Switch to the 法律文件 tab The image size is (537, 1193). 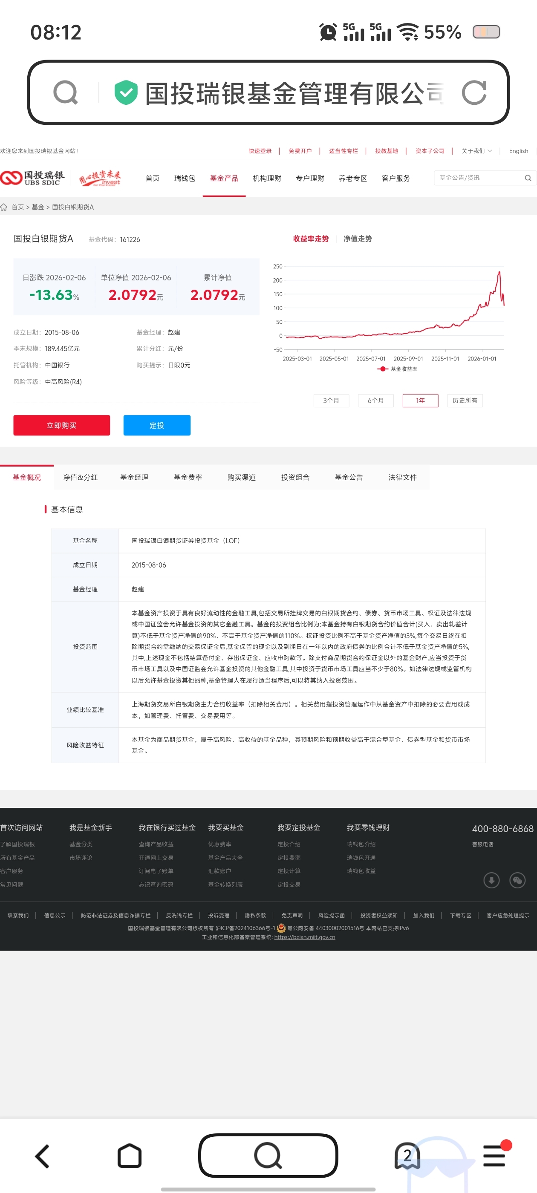403,478
